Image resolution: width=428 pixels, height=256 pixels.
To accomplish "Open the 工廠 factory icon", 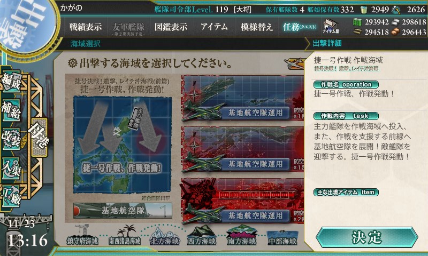I will point(11,196).
